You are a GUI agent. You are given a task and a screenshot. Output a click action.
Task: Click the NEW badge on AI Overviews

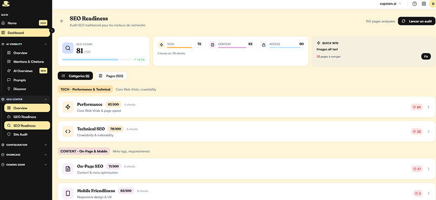point(43,71)
